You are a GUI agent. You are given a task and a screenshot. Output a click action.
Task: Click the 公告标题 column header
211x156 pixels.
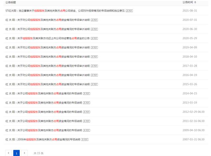[11, 2]
